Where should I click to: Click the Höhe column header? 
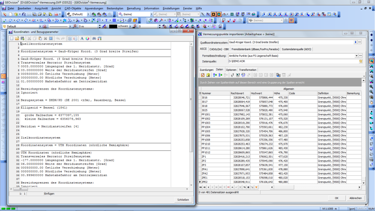(280, 93)
